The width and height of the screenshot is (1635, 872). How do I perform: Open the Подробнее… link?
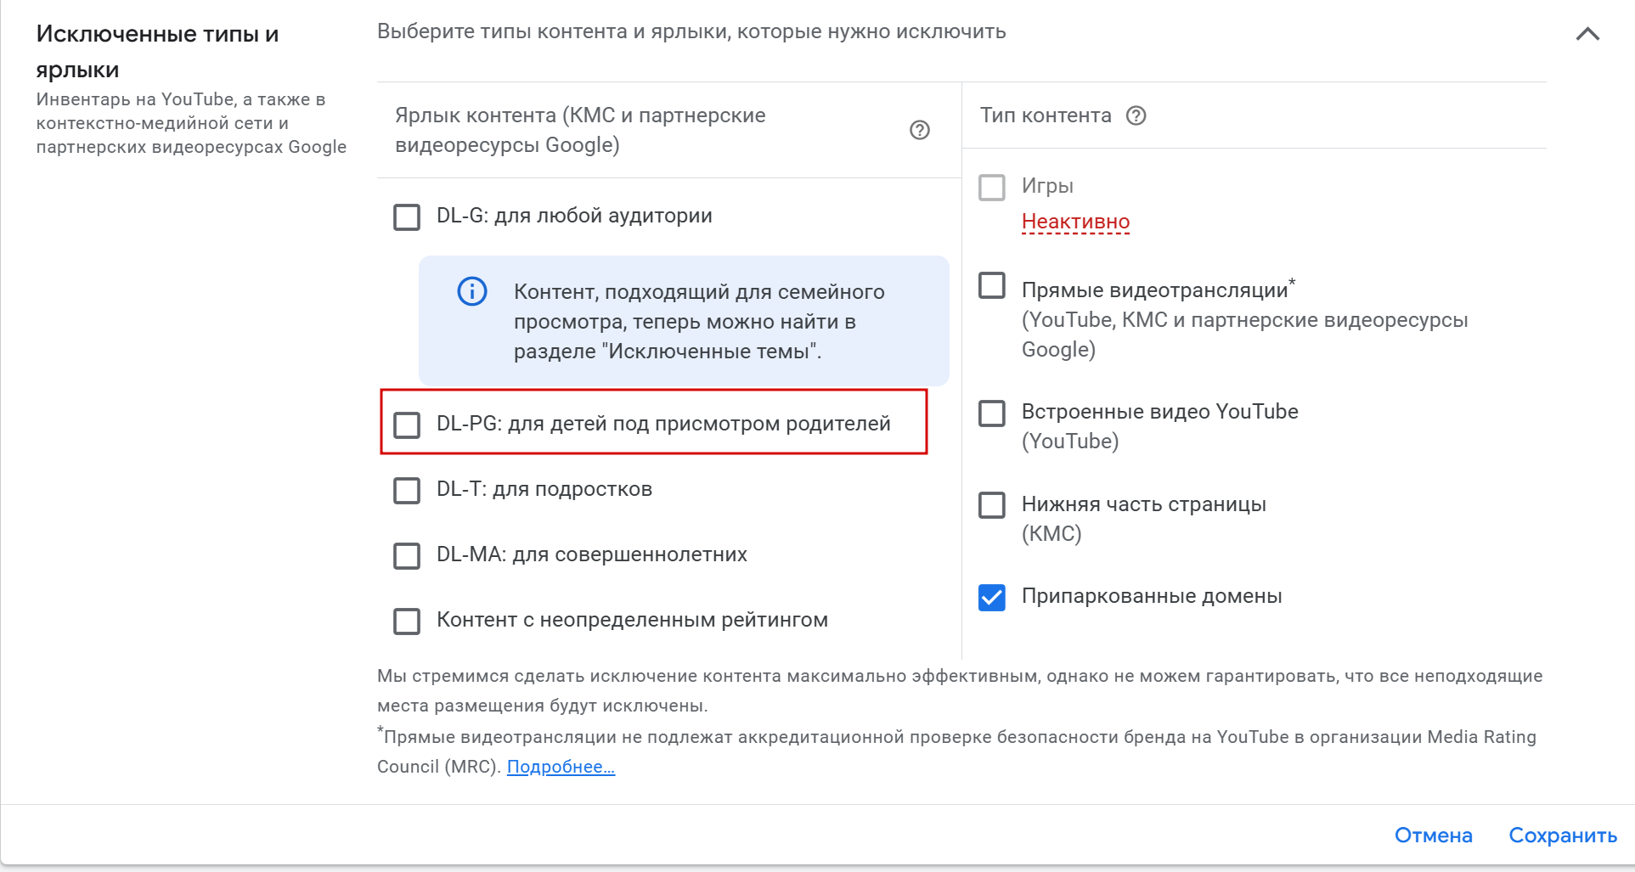coord(561,767)
